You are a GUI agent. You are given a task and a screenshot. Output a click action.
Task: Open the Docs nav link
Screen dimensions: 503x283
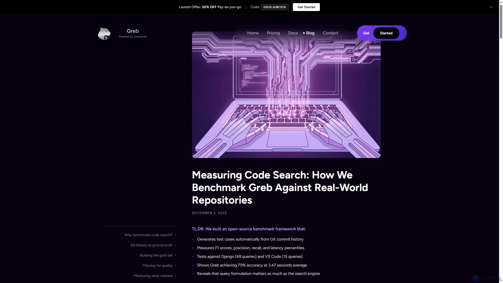pos(293,33)
